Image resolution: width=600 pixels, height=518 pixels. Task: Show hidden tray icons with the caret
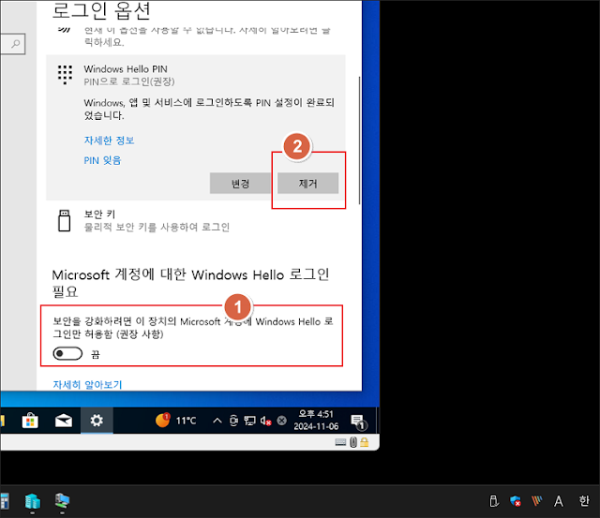coord(217,421)
